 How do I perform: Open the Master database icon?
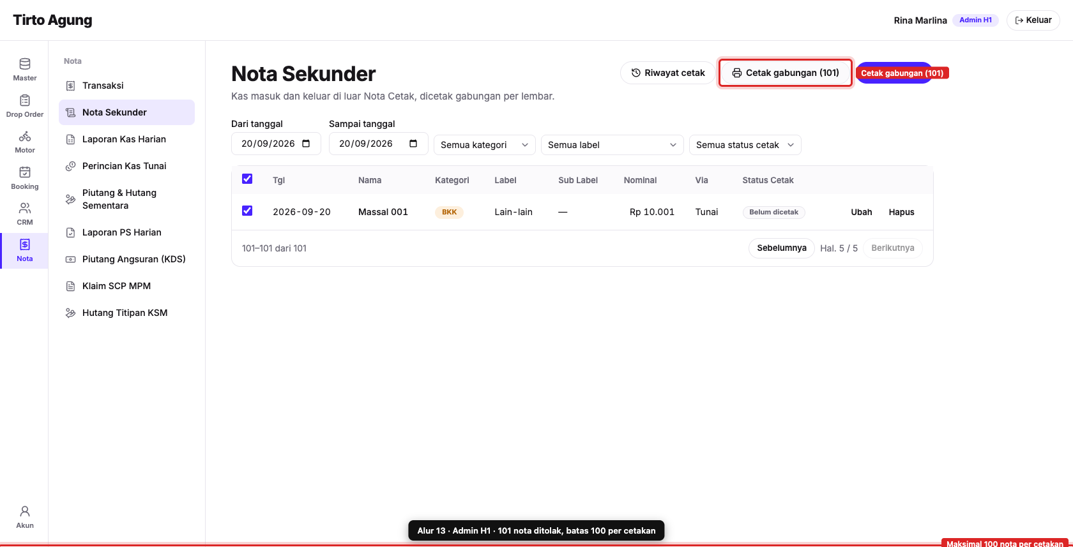click(25, 64)
